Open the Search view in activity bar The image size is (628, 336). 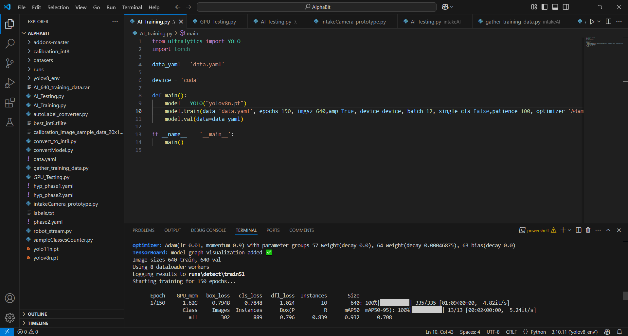[10, 43]
